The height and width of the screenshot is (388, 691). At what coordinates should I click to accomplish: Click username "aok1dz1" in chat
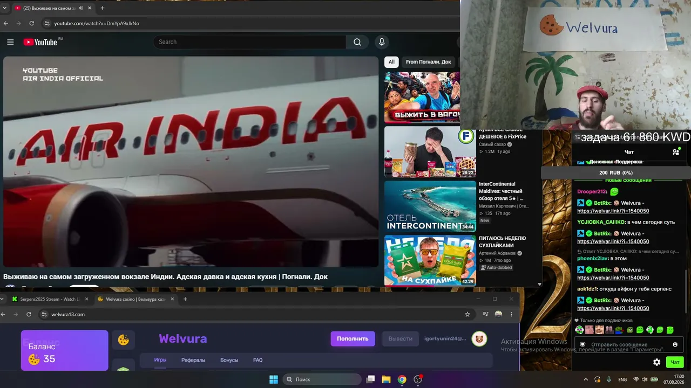coord(587,289)
